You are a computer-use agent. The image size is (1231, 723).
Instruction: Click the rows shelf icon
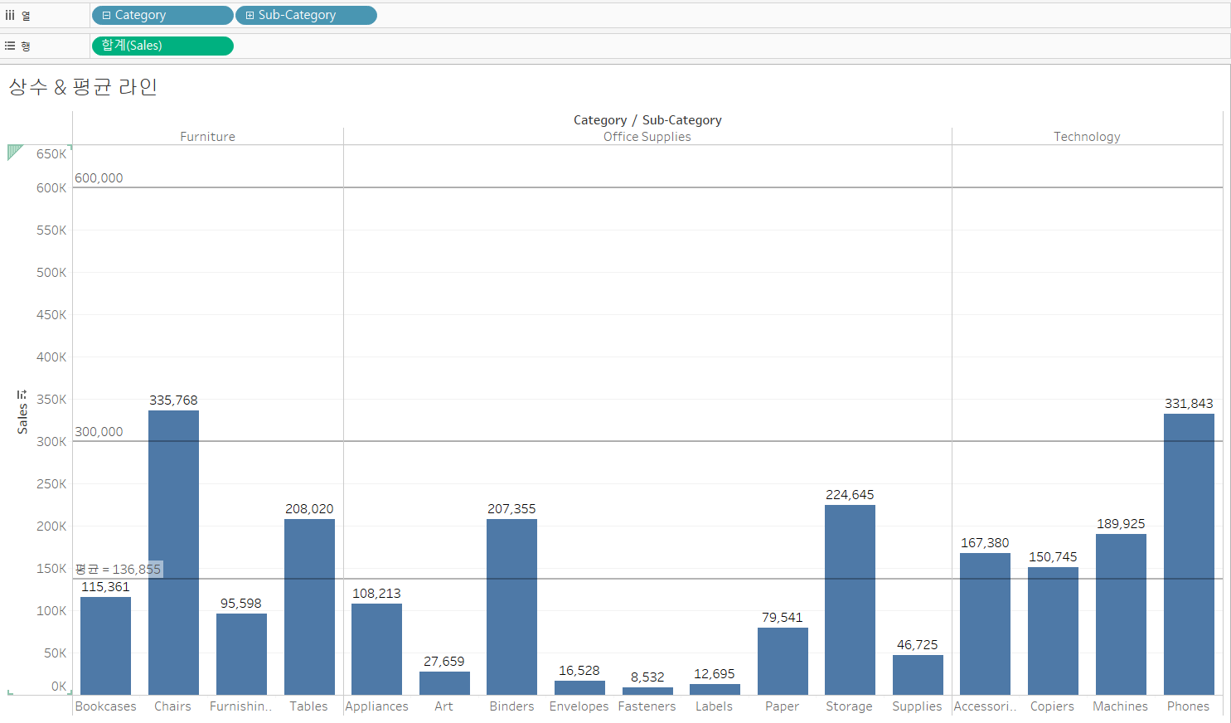pyautogui.click(x=10, y=46)
